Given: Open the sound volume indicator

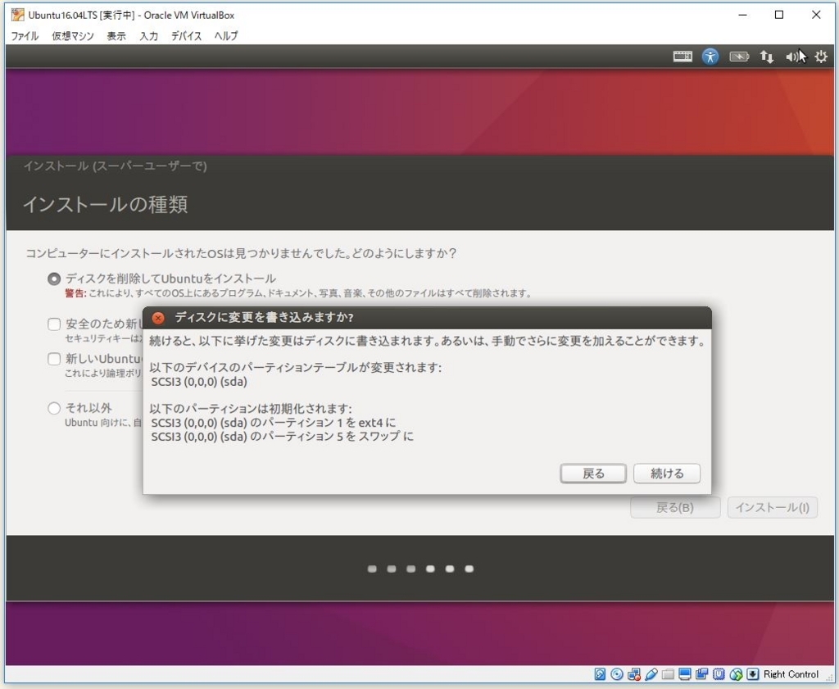Looking at the screenshot, I should 792,57.
